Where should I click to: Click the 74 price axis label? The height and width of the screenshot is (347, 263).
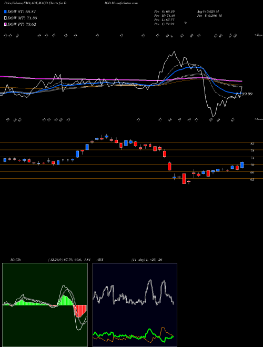[x=252, y=158]
